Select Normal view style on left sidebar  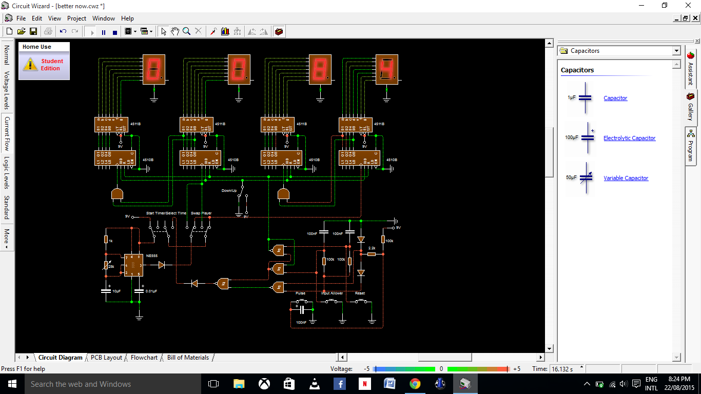[7, 55]
